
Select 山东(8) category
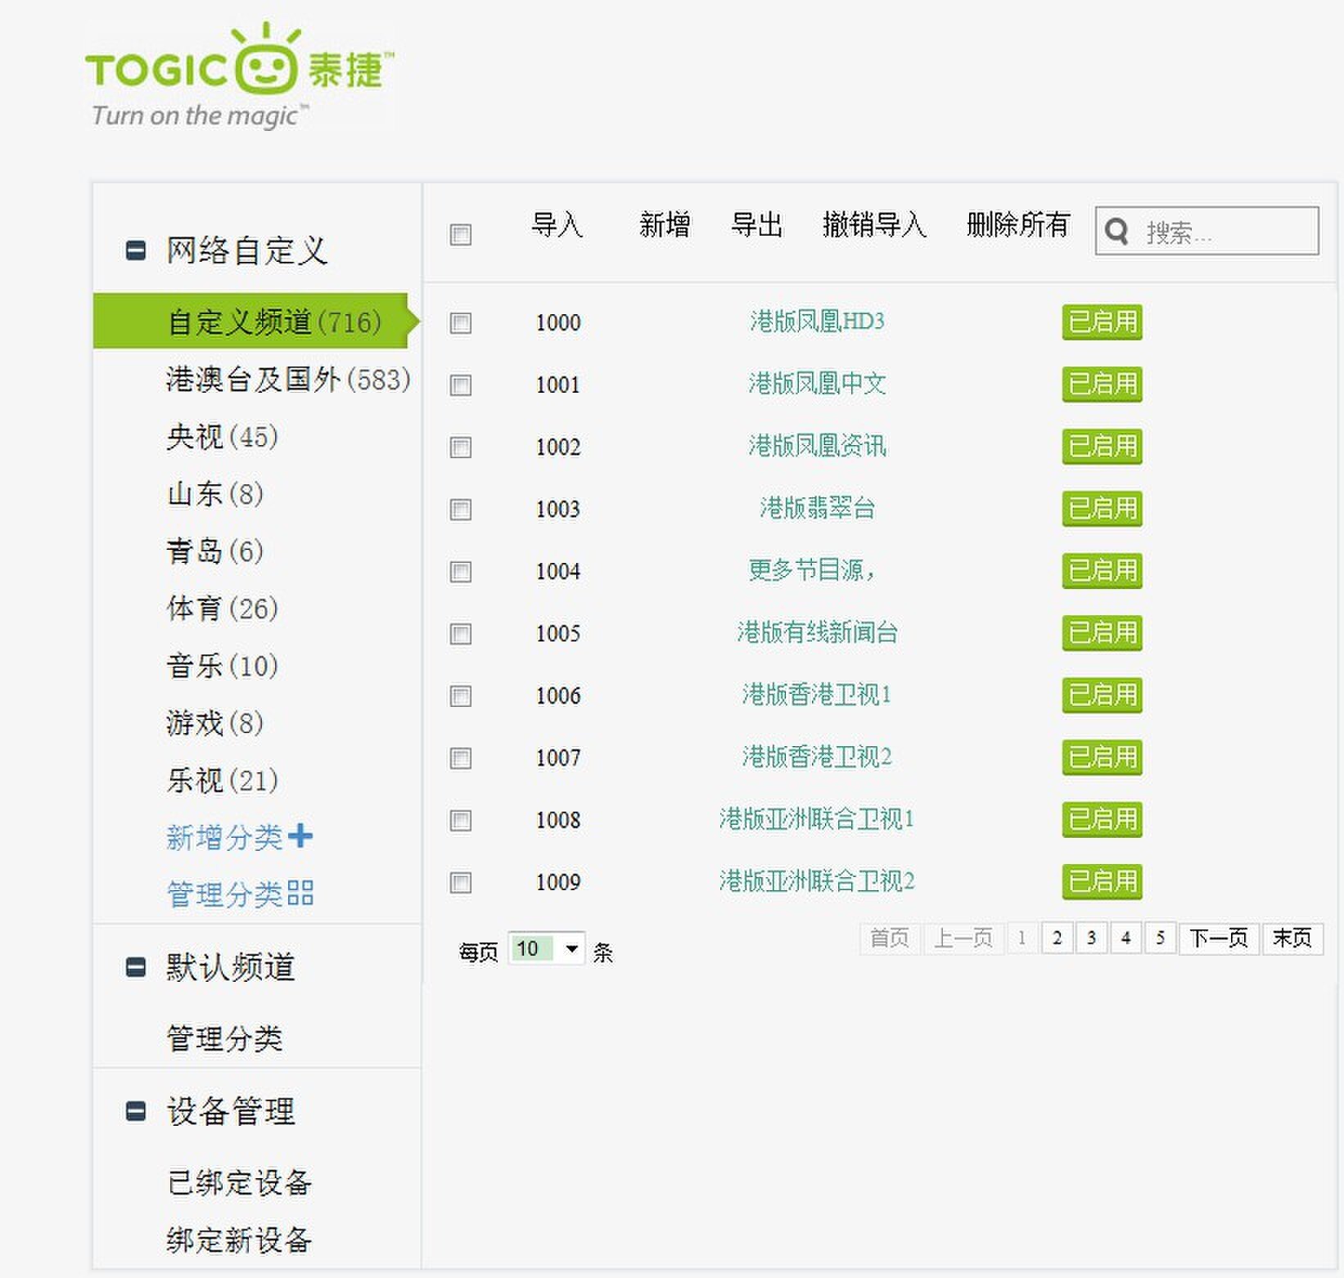click(x=214, y=493)
